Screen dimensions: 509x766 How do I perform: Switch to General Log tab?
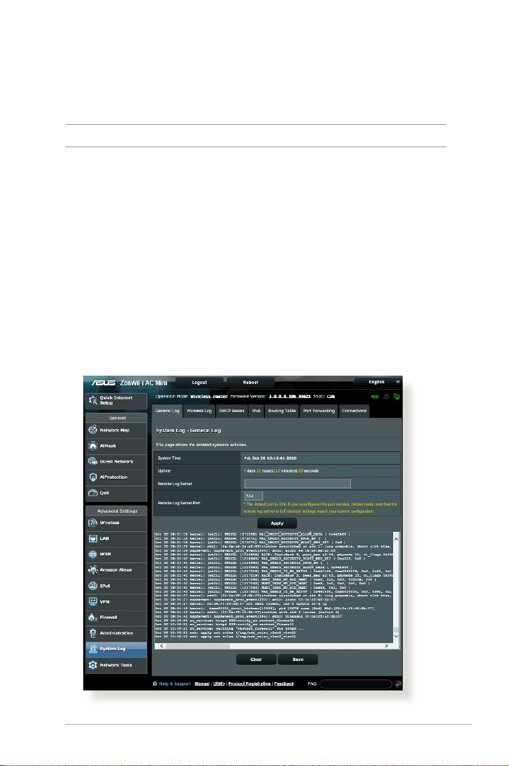167,411
